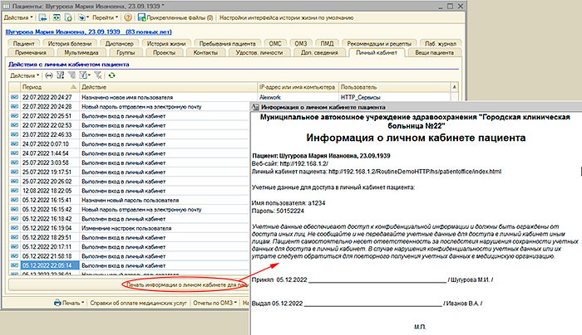Viewport: 582px width, 335px height.
Task: Click row icon for 05.12.2022 22:05:14 entry
Action: [x=14, y=265]
